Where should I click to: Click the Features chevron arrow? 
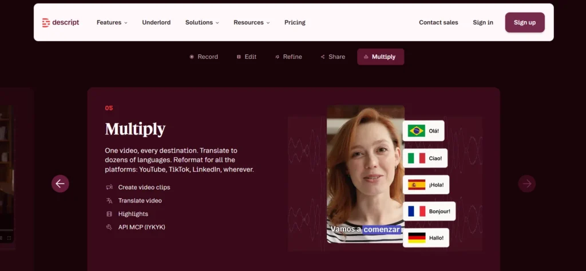(126, 23)
